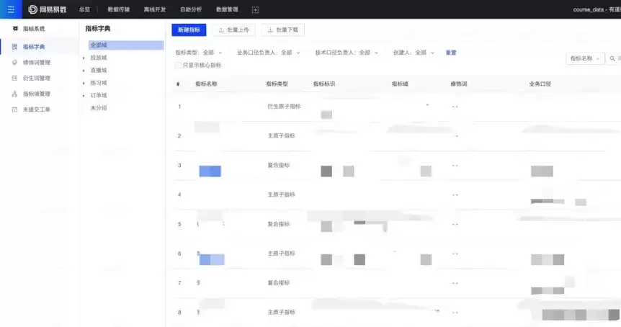Expand the 练习域 tree node arrow

click(84, 83)
